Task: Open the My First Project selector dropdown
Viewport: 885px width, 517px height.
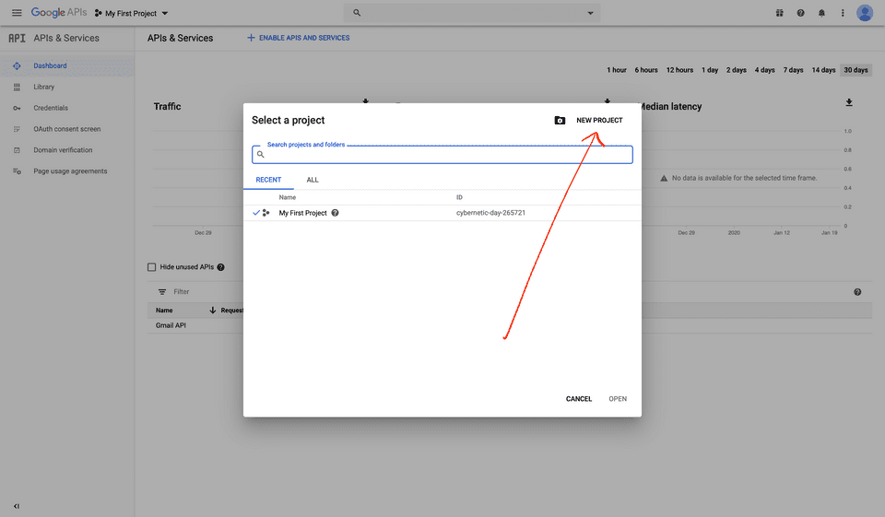Action: tap(131, 13)
